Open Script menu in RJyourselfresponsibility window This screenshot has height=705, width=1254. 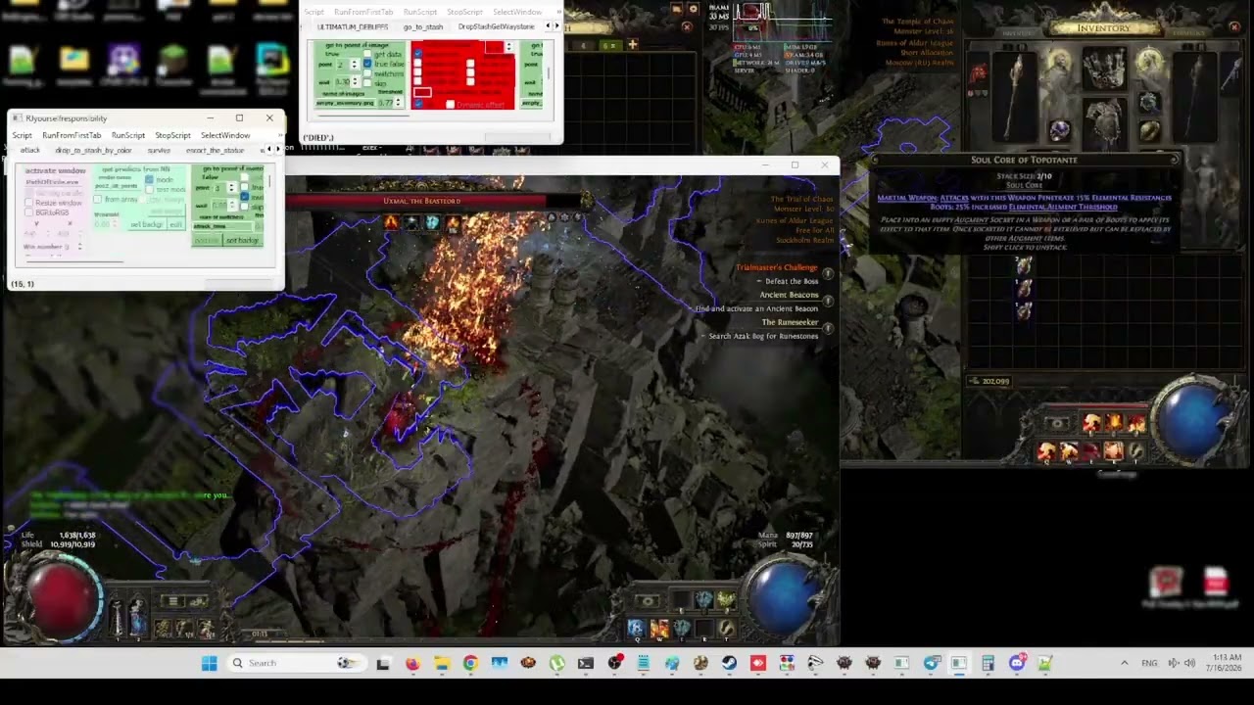pos(22,135)
